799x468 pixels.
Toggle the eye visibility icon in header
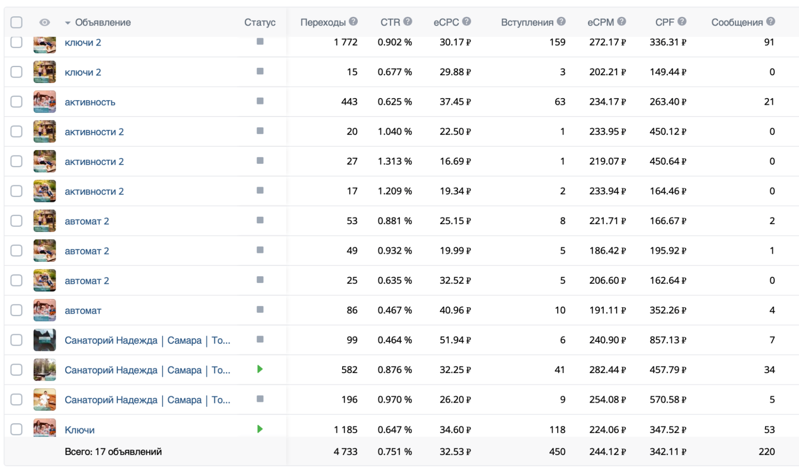point(45,22)
